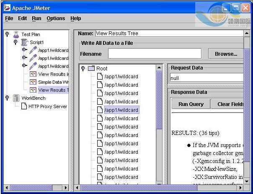Open the Help menu
Image resolution: width=253 pixels, height=194 pixels.
tap(76, 18)
